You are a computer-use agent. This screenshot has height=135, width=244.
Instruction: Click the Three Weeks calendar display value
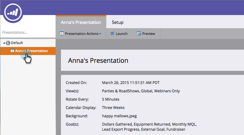coord(113,108)
